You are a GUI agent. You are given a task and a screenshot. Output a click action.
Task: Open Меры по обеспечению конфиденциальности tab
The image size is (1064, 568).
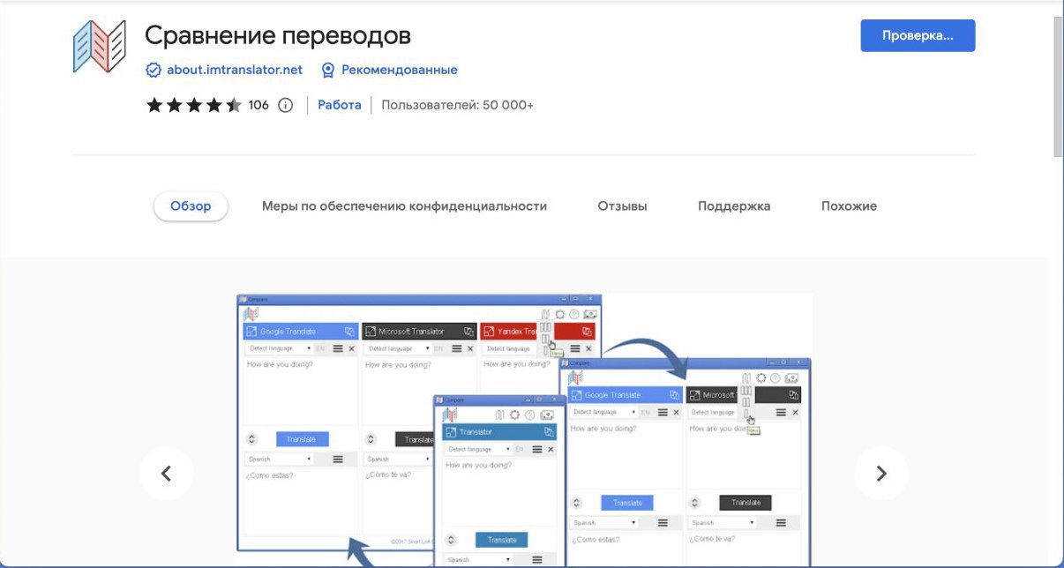(x=404, y=206)
